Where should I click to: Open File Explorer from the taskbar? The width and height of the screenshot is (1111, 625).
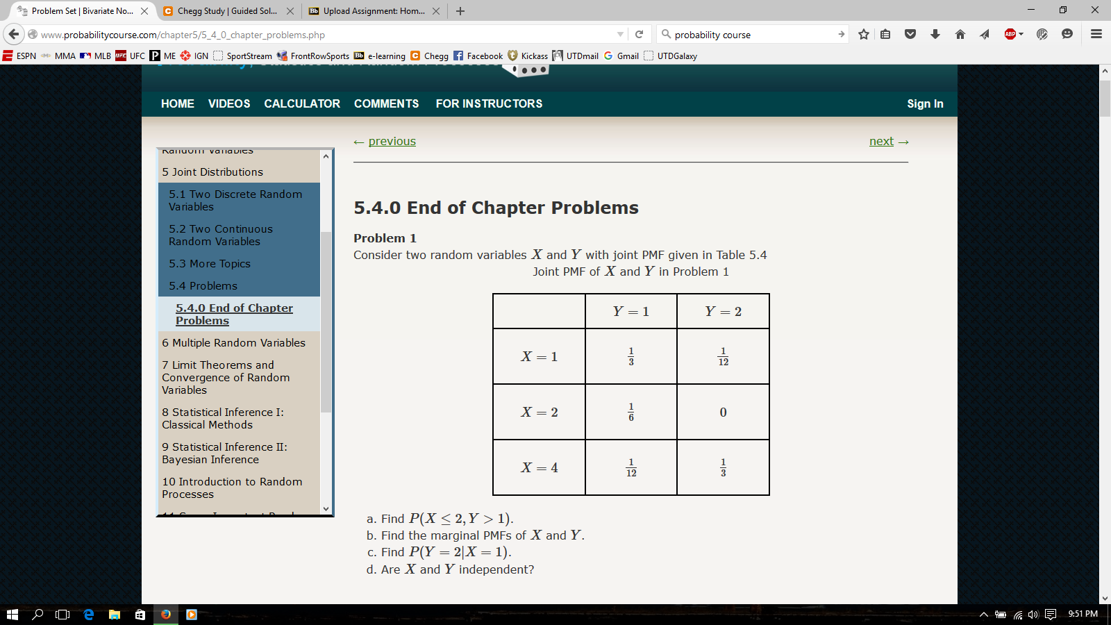pyautogui.click(x=113, y=615)
